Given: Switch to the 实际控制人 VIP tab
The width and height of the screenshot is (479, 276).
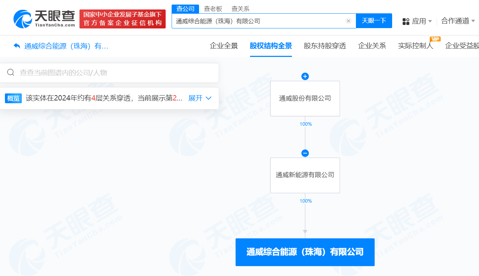Looking at the screenshot, I should (416, 46).
